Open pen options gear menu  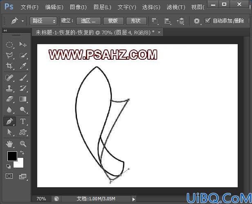coord(197,21)
